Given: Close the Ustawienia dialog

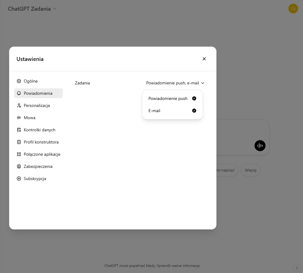Looking at the screenshot, I should 204,59.
